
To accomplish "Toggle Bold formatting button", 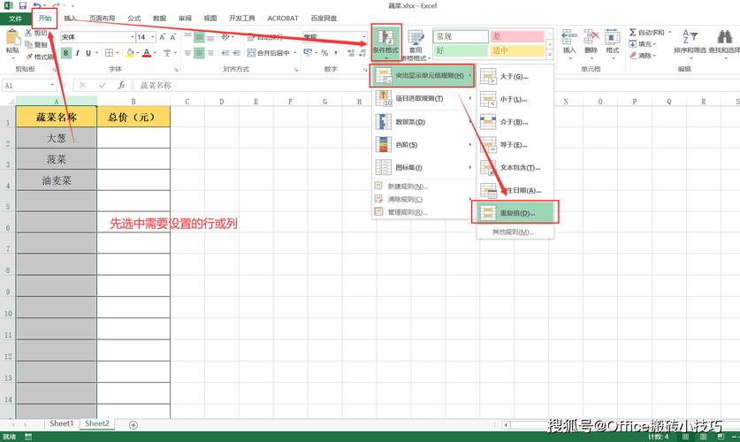I will coord(65,53).
